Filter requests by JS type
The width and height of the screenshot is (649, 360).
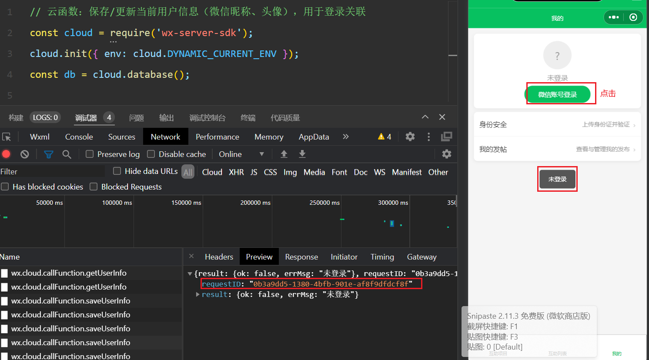click(254, 172)
